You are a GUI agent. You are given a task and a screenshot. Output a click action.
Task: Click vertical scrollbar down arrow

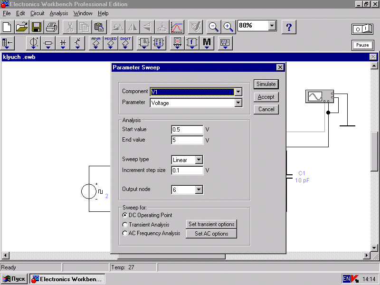click(x=374, y=248)
